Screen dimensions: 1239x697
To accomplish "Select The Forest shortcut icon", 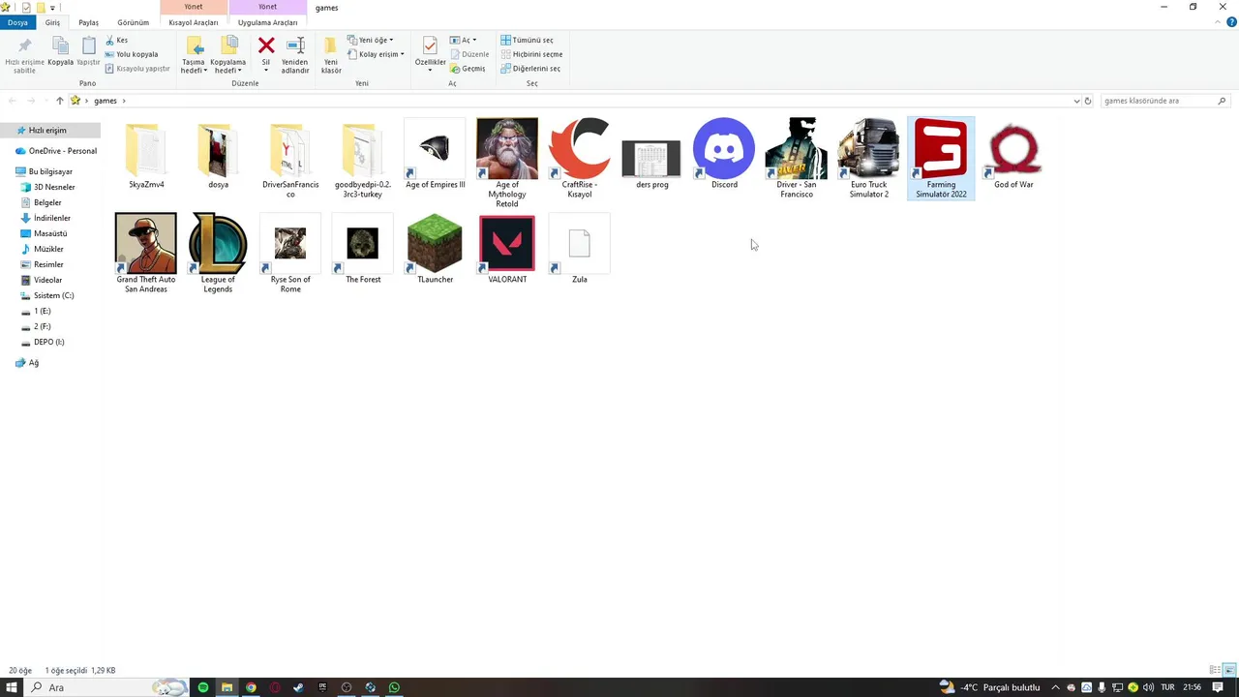I will 363,243.
